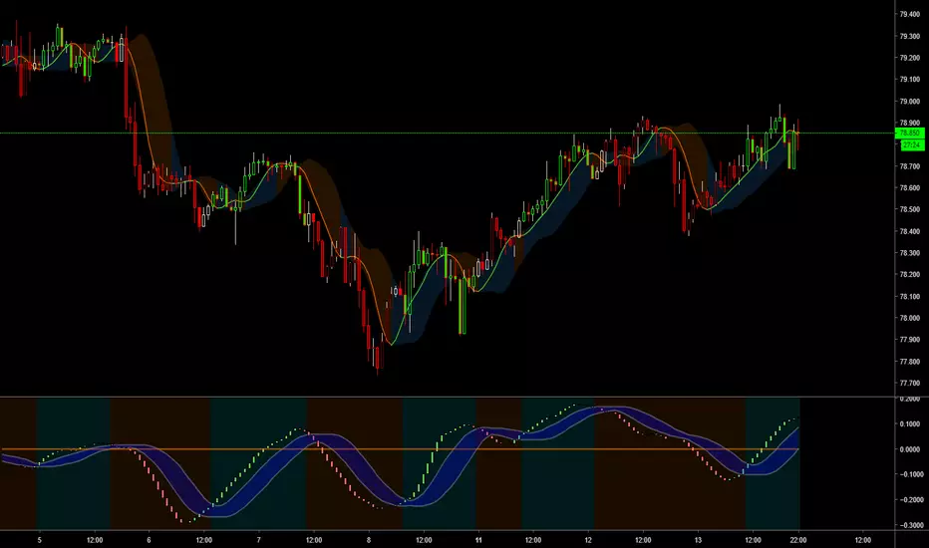Viewport: 929px width, 548px height.
Task: Click the date label 6 on time axis
Action: point(149,540)
